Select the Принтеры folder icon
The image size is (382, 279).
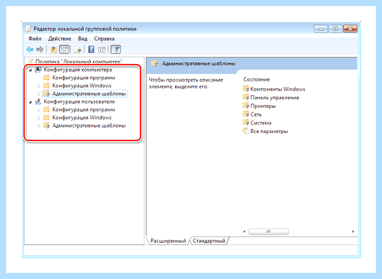coord(246,106)
